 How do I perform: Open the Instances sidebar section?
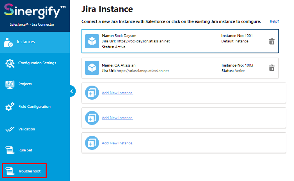point(35,42)
